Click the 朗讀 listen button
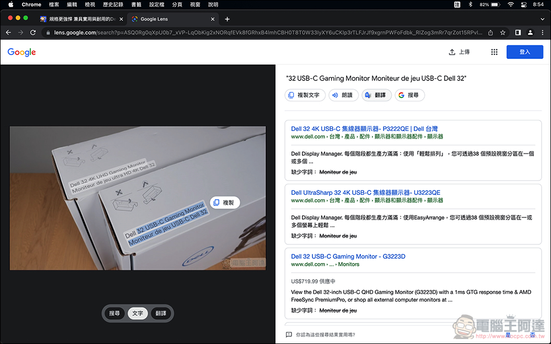Viewport: 551px width, 344px height. tap(343, 95)
